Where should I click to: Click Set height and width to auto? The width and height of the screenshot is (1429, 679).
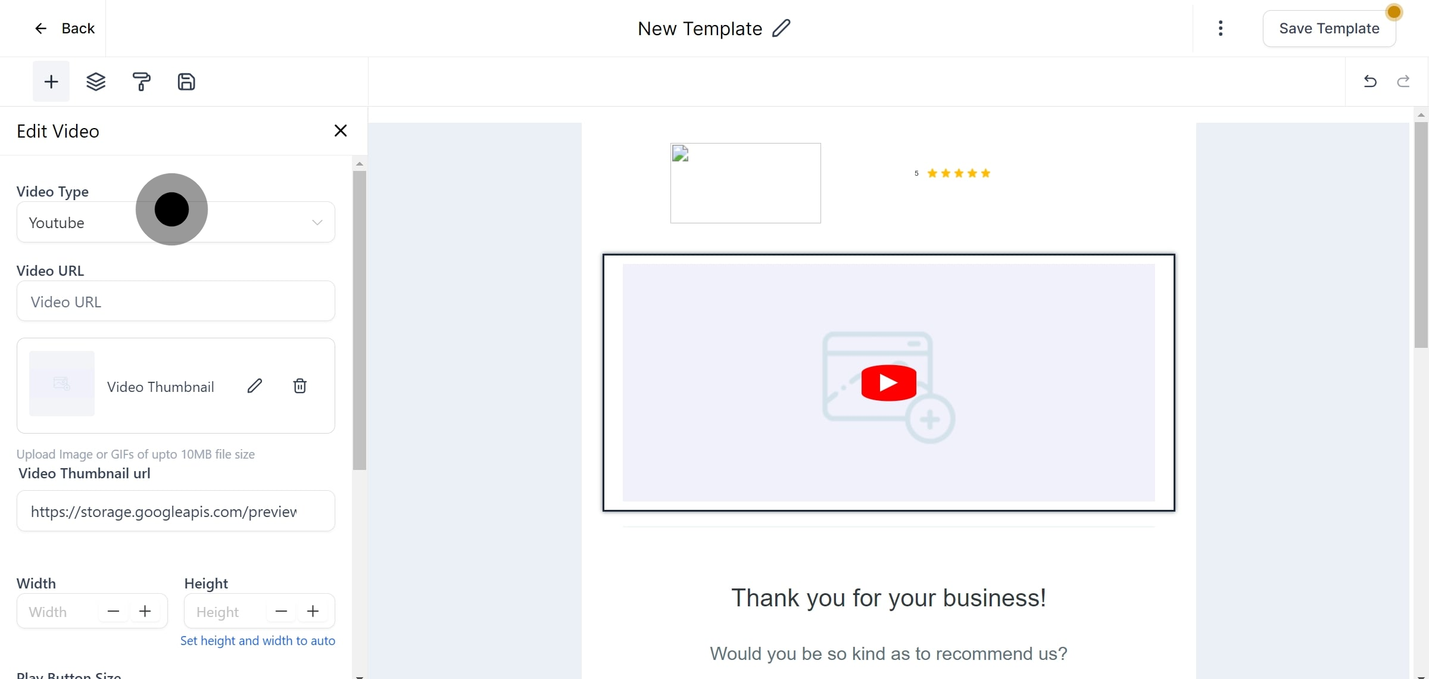[x=258, y=641]
